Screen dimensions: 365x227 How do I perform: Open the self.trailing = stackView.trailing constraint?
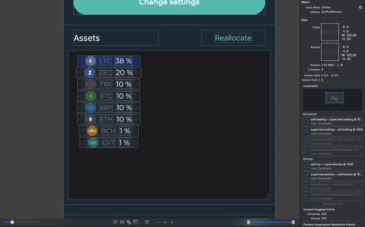[x=332, y=152]
